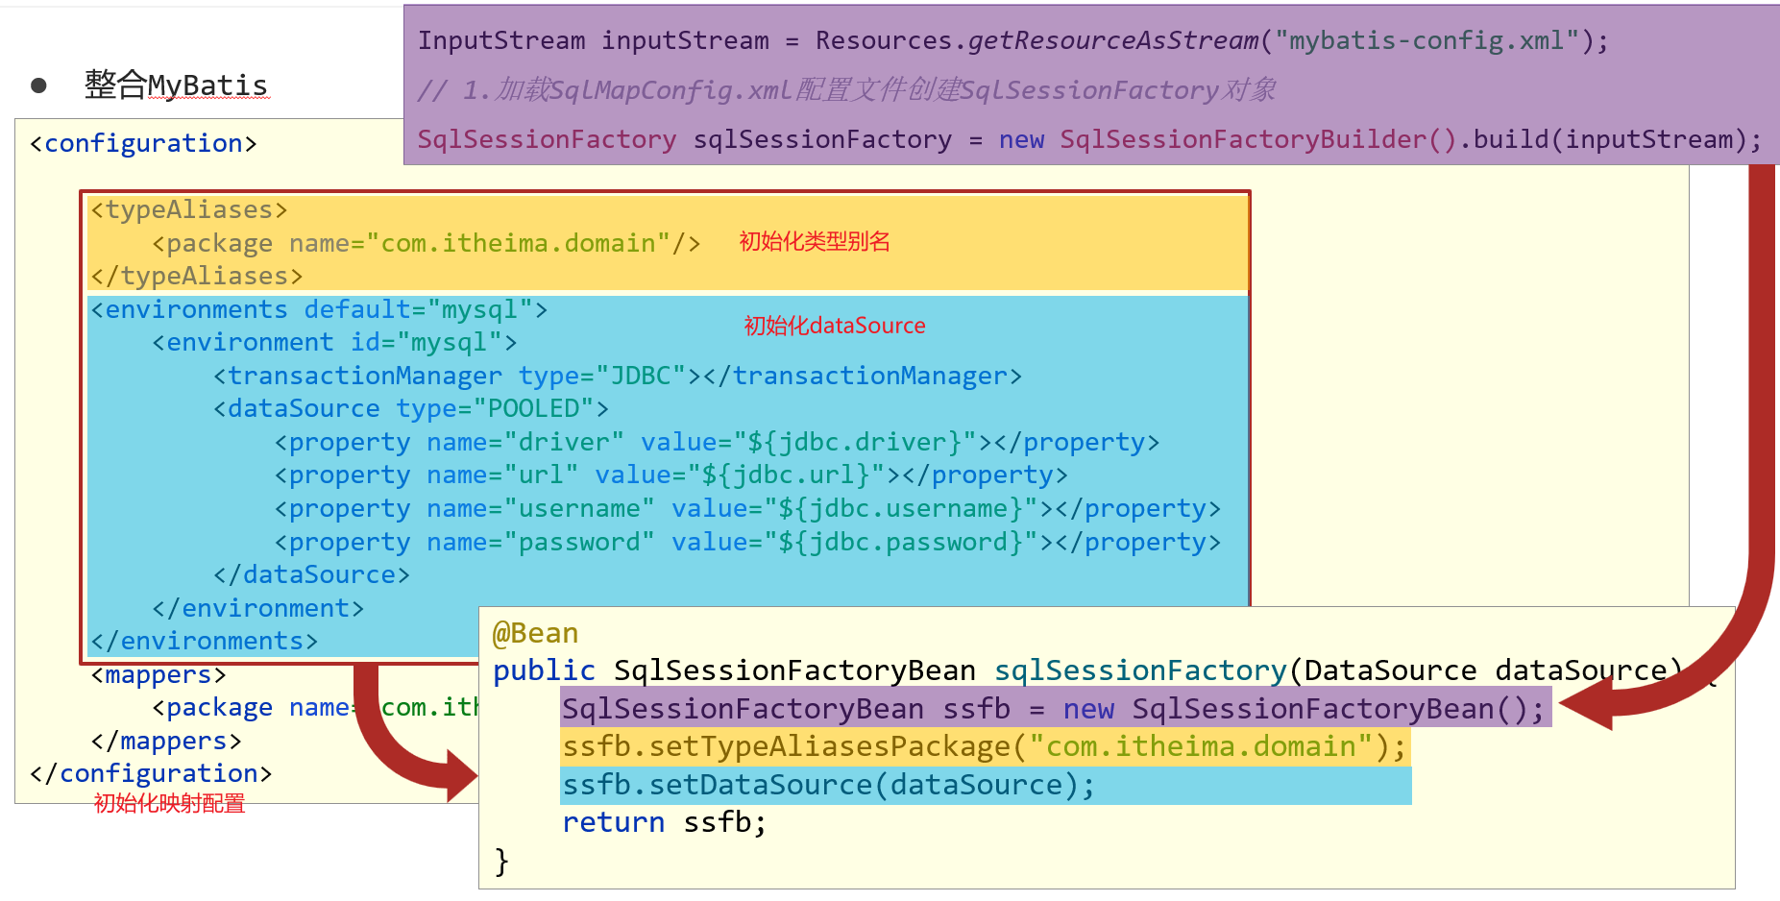
Task: Click the </environment> closing tag
Action: click(x=257, y=608)
